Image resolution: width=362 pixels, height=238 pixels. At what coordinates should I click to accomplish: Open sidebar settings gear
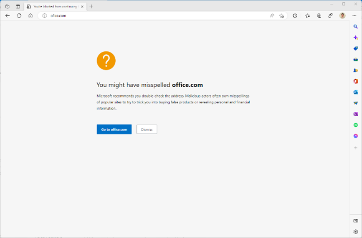point(356,231)
